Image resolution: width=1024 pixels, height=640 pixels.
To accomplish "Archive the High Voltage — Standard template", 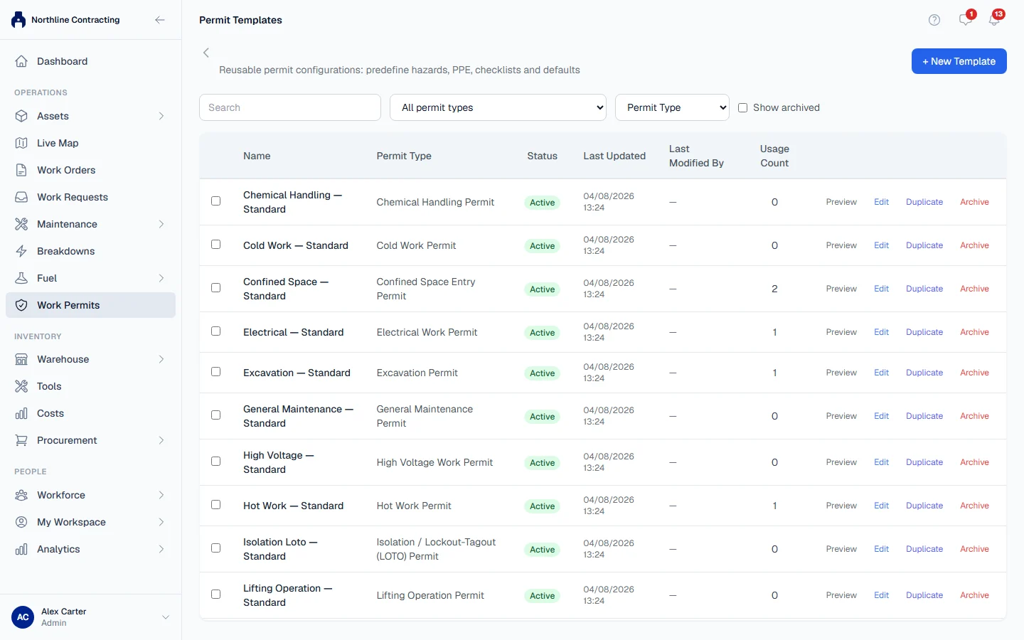I will (974, 462).
